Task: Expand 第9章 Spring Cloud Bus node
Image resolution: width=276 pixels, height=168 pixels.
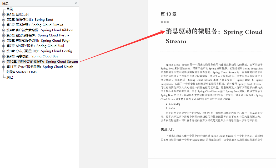Action: pos(3,57)
